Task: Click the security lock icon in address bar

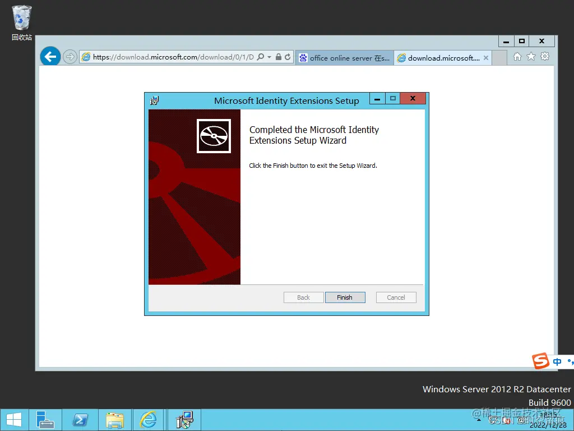Action: (279, 57)
